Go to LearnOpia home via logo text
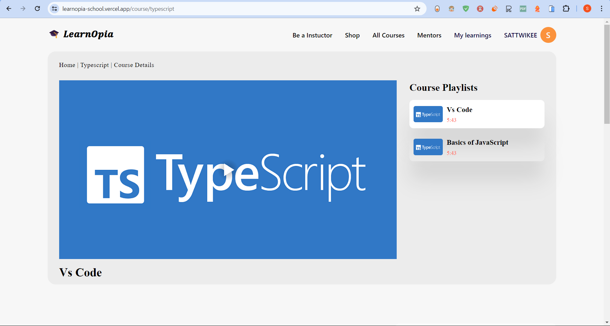 pyautogui.click(x=88, y=34)
